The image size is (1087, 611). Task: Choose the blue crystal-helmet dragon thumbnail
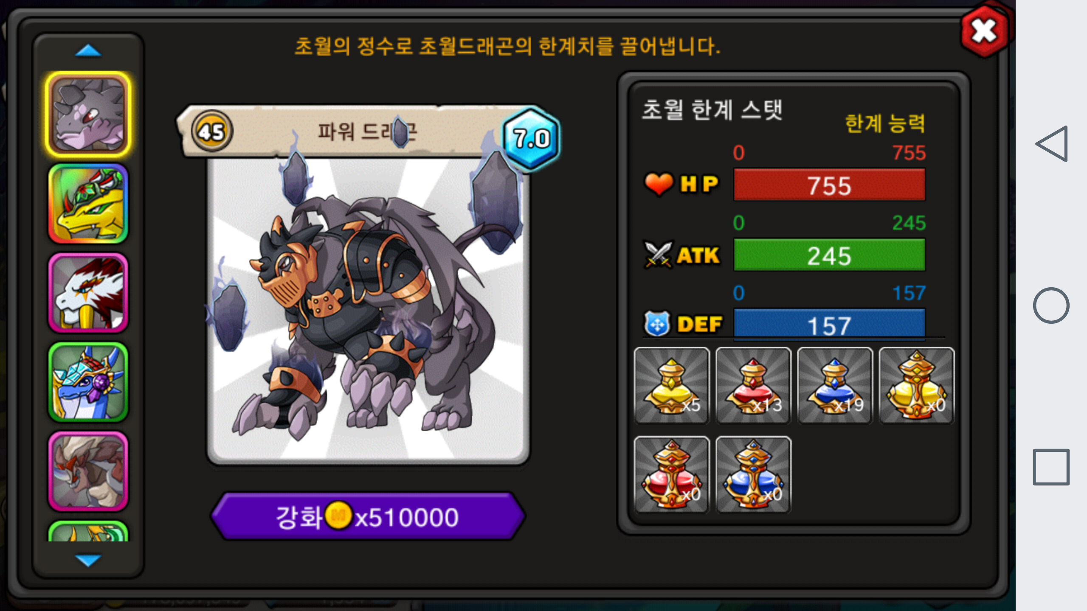click(x=88, y=382)
